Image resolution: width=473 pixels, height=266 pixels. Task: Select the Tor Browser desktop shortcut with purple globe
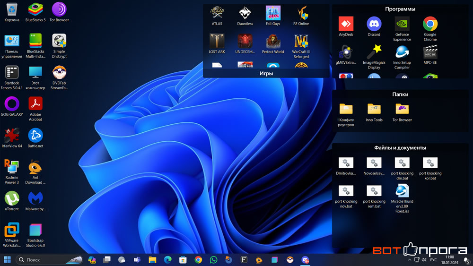59,13
